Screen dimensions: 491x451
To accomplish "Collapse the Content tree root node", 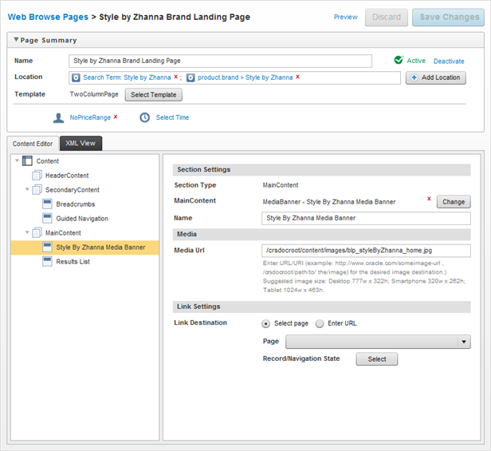I will 18,160.
